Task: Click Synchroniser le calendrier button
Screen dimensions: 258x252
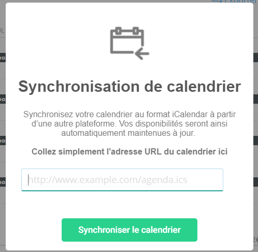Action: [x=130, y=230]
